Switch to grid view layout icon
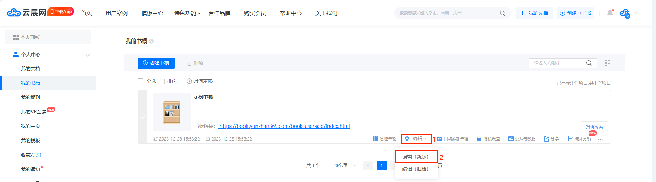656x182 pixels. (x=607, y=63)
